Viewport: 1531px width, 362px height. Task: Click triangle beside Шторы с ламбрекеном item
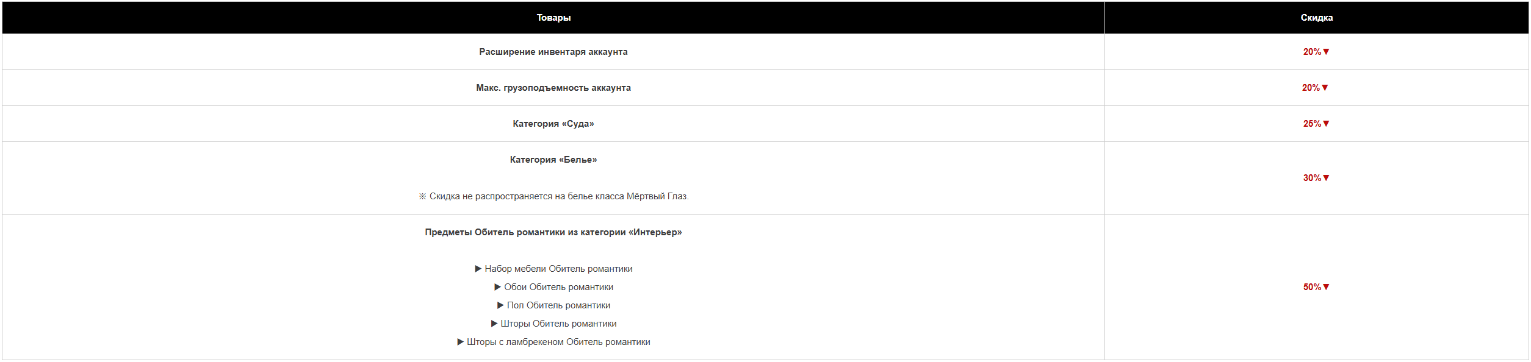click(461, 342)
